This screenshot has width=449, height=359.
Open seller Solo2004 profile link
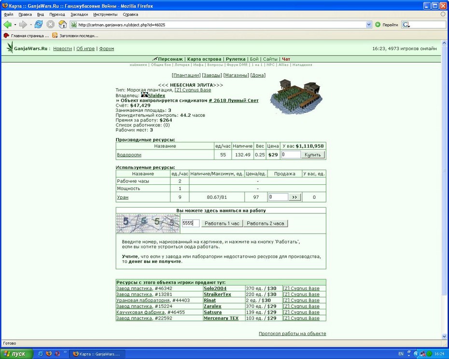215,288
